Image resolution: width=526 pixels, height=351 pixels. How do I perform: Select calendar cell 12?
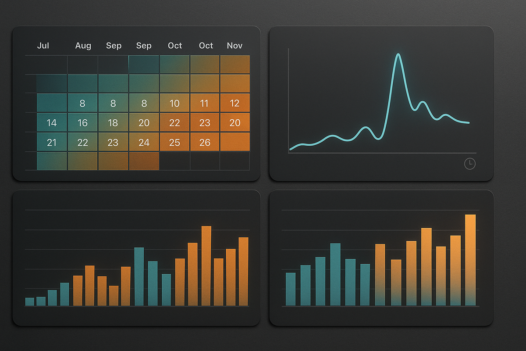point(235,104)
